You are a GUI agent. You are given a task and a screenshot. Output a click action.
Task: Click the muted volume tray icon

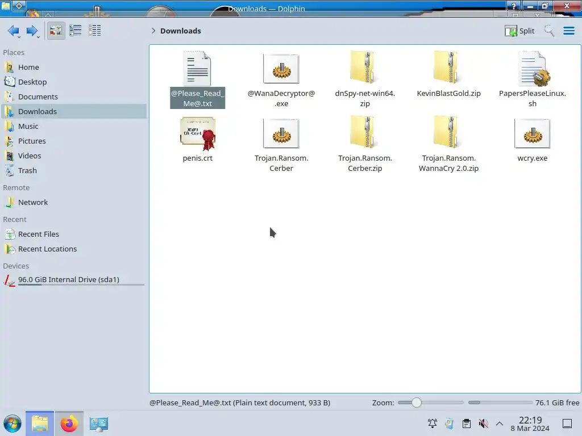[x=483, y=424]
